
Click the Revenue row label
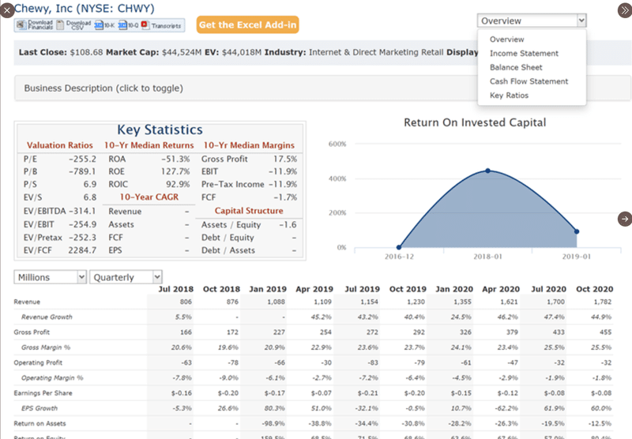click(x=27, y=302)
